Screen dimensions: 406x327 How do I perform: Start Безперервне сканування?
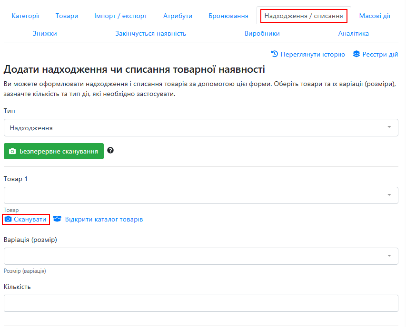point(54,151)
